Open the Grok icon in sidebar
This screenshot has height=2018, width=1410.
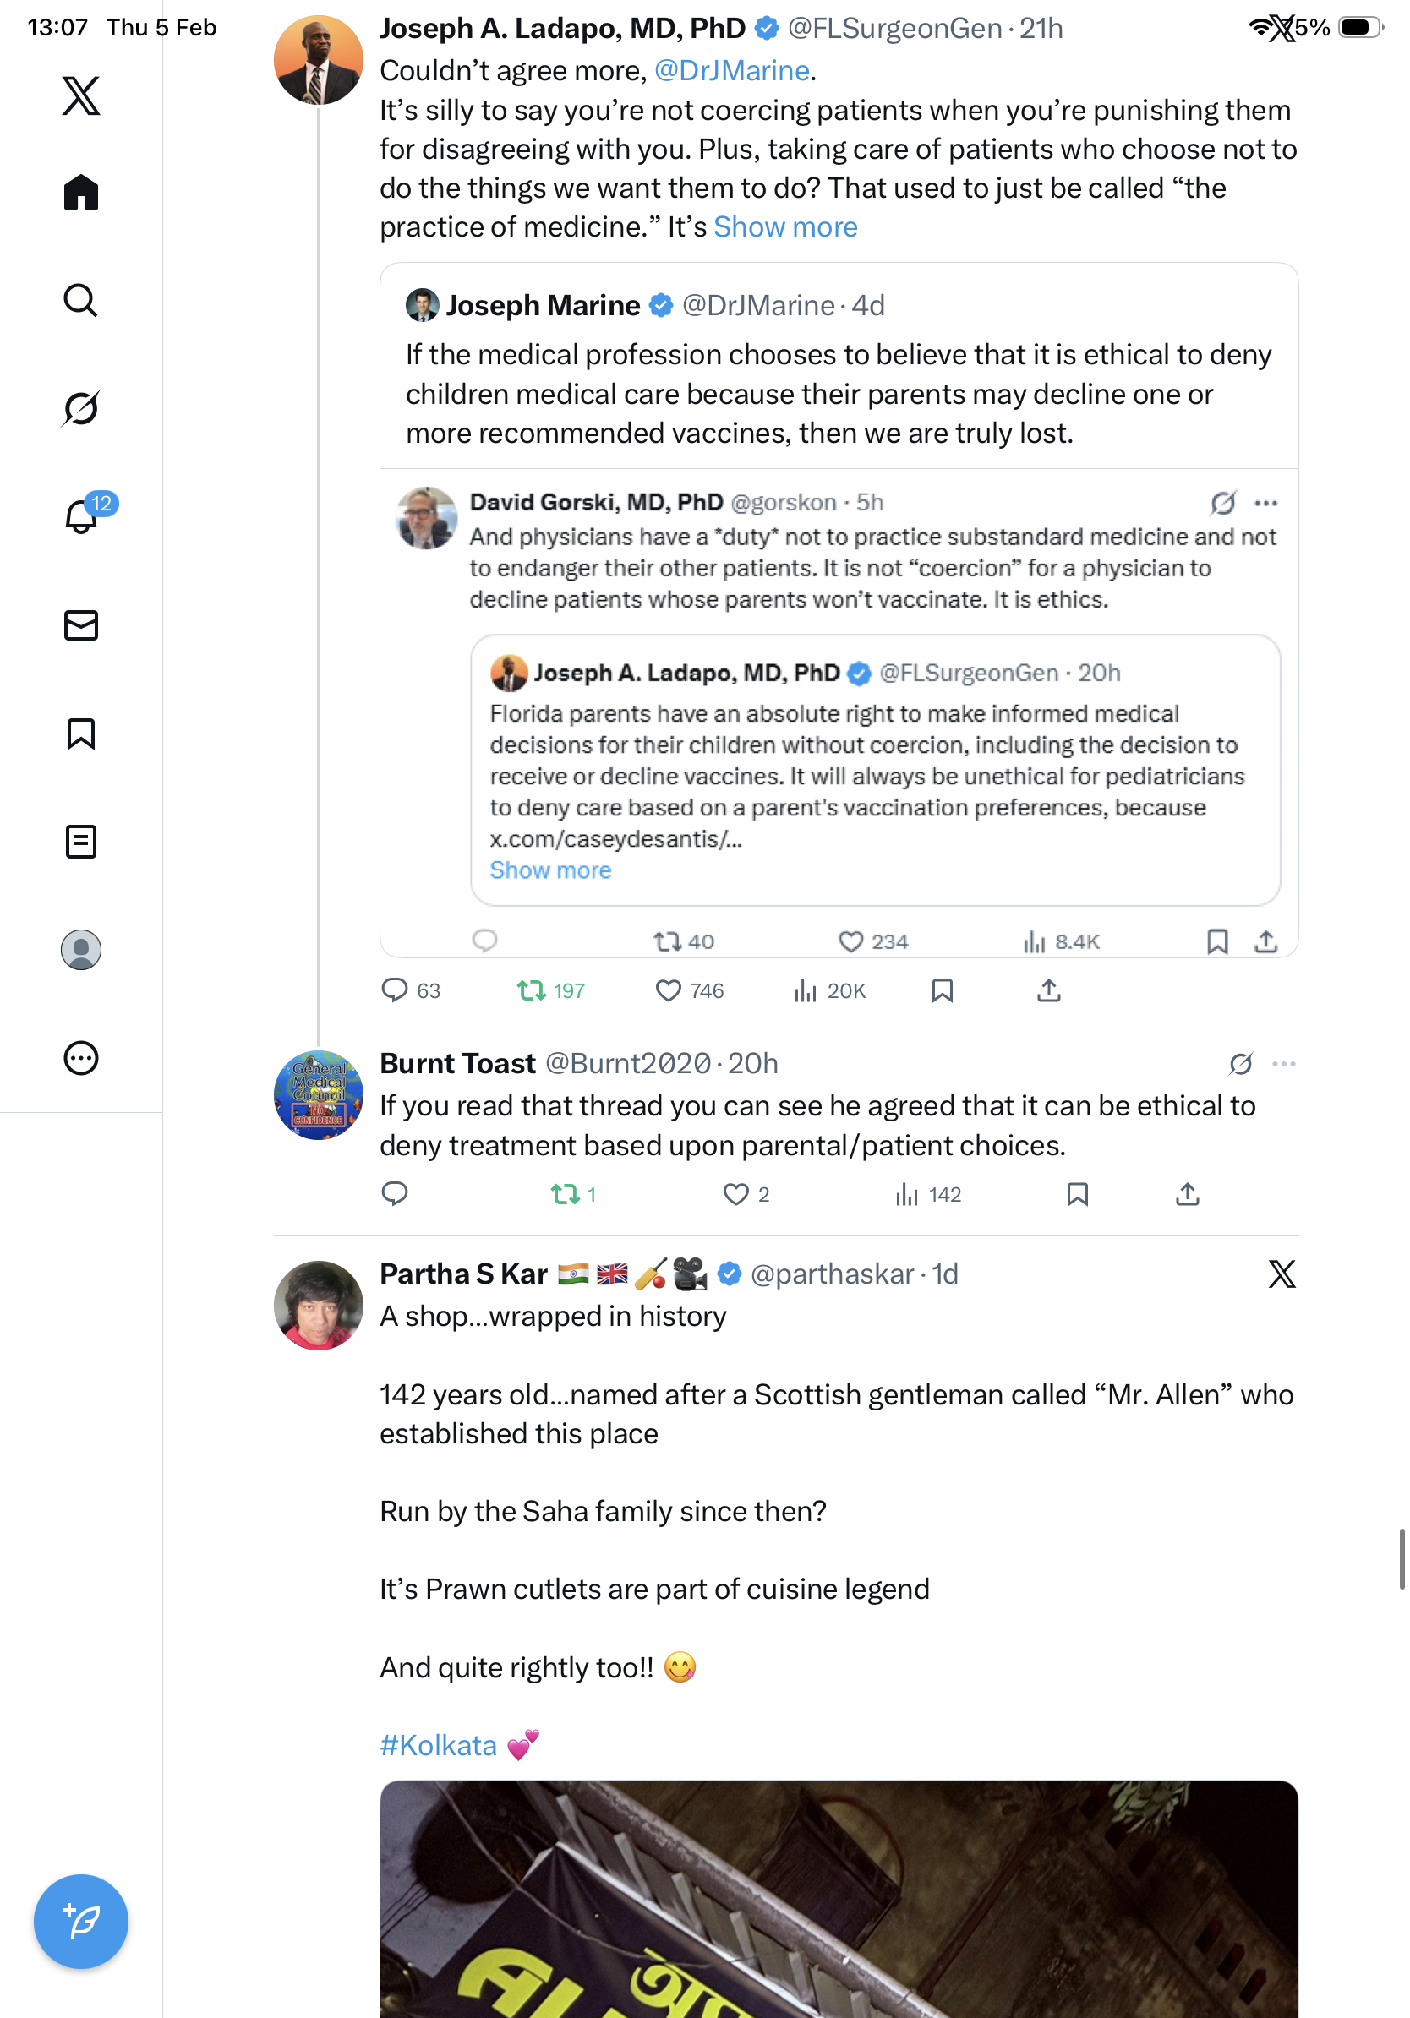coord(81,408)
